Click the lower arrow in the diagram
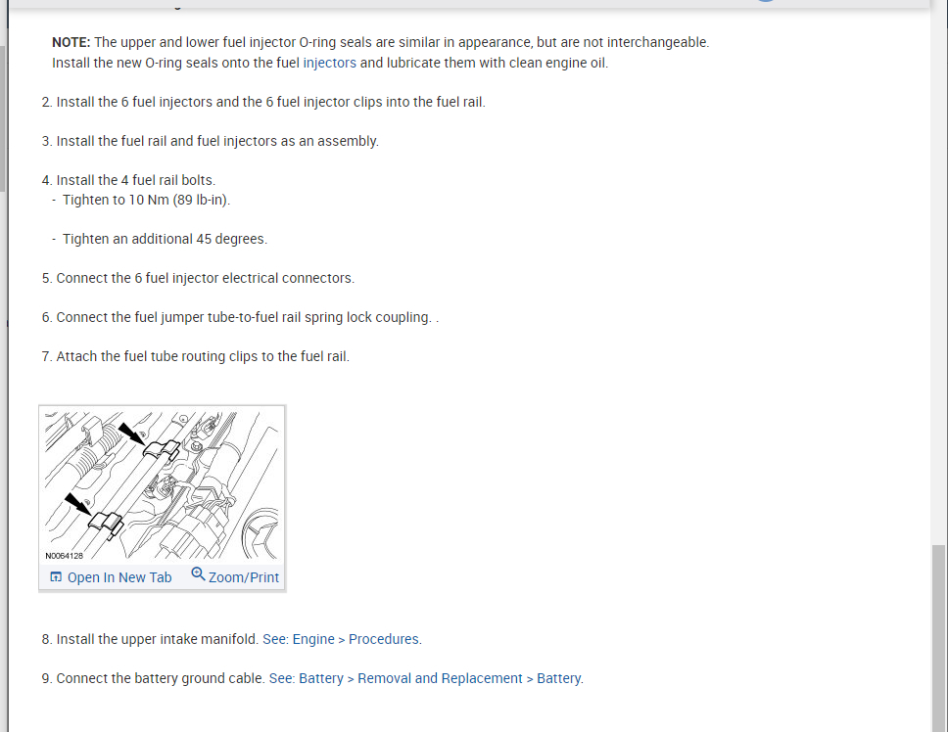948x732 pixels. (77, 504)
